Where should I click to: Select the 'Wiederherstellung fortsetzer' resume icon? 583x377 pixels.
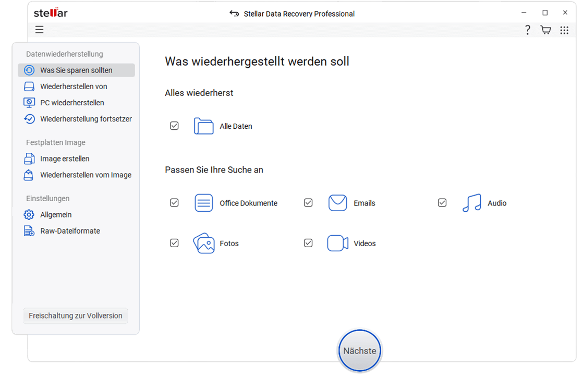click(x=29, y=119)
